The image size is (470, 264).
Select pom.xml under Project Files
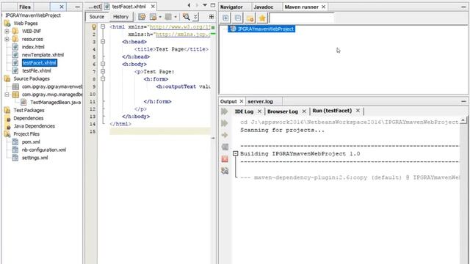(x=31, y=142)
